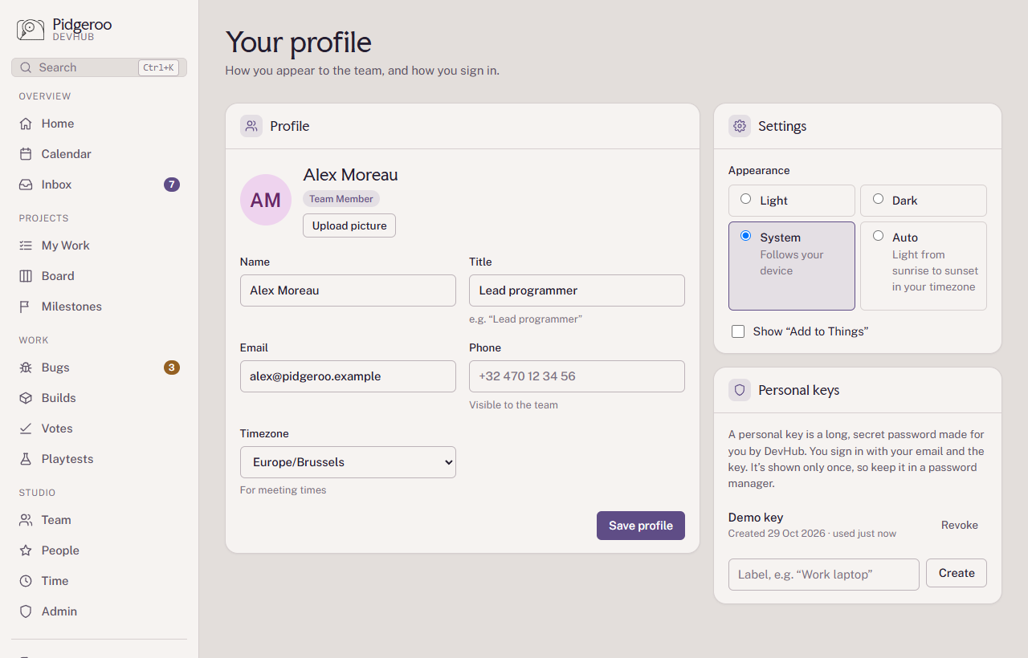This screenshot has width=1028, height=658.
Task: Click the Upload picture button
Action: click(x=349, y=225)
